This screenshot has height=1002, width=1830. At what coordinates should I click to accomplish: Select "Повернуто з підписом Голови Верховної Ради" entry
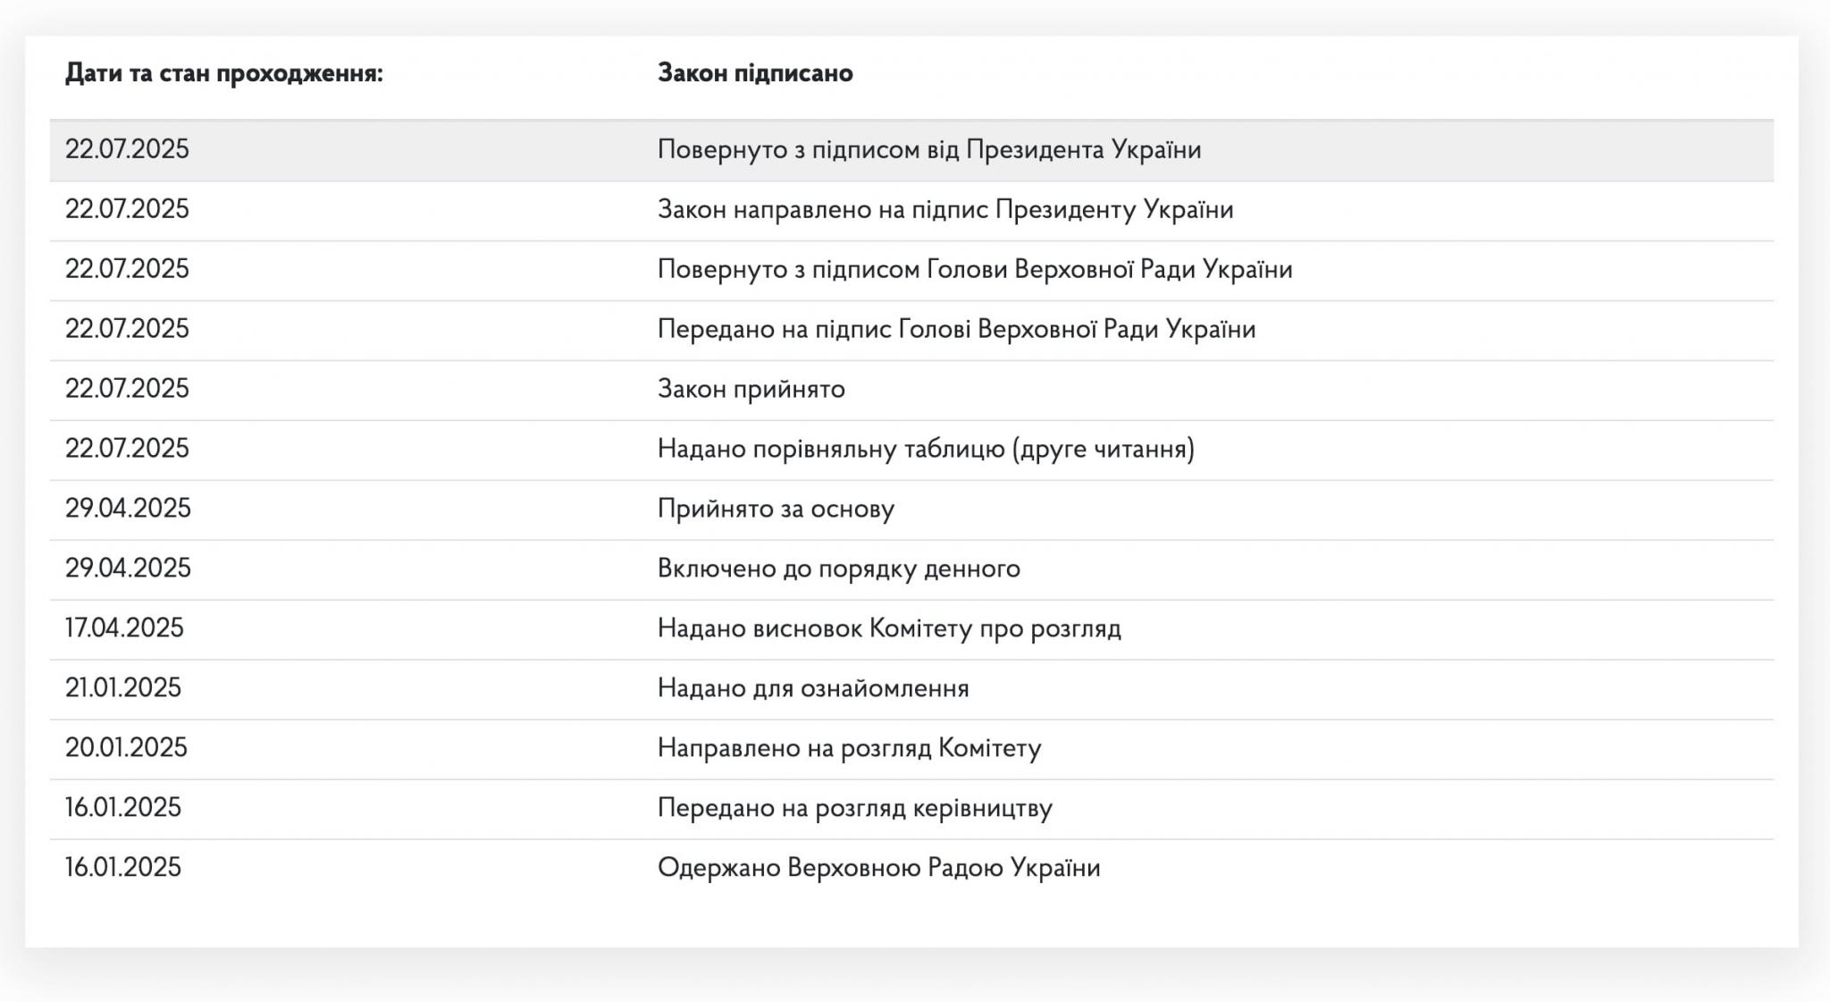click(x=974, y=269)
